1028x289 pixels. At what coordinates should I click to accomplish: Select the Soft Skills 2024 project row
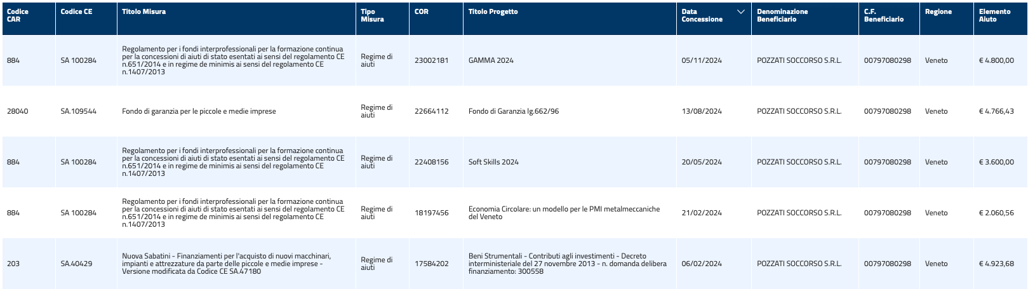point(514,162)
